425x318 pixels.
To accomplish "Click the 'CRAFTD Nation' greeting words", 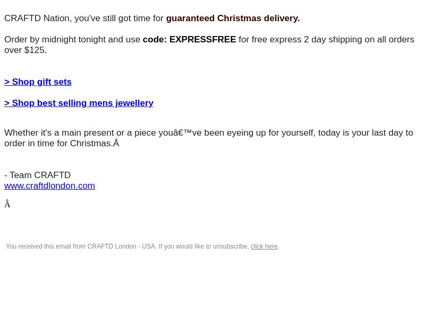I will tap(38, 18).
